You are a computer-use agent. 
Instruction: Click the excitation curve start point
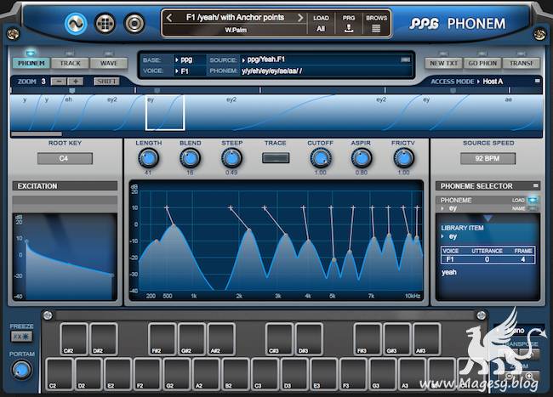26,241
